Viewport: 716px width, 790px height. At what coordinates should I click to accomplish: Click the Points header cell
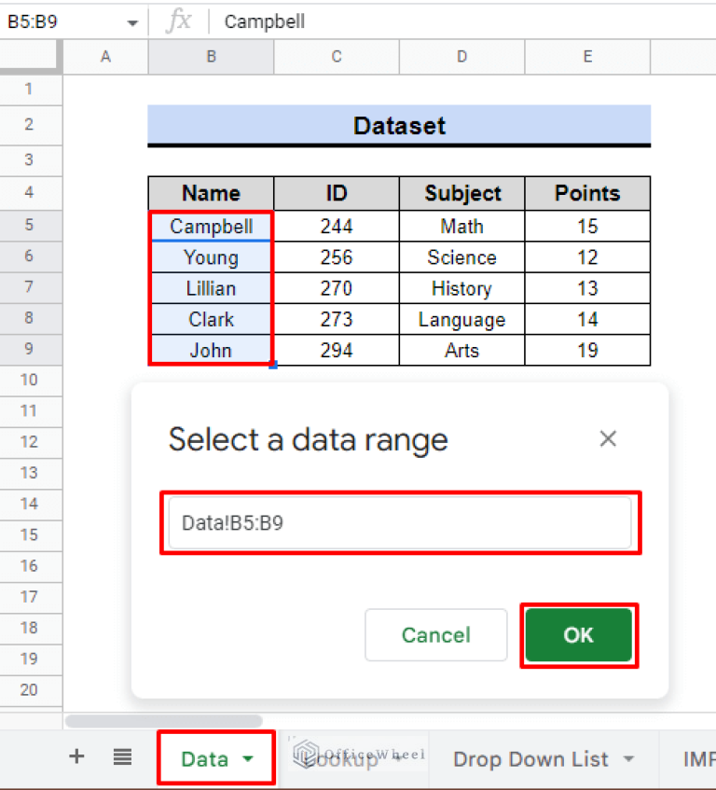tap(587, 193)
